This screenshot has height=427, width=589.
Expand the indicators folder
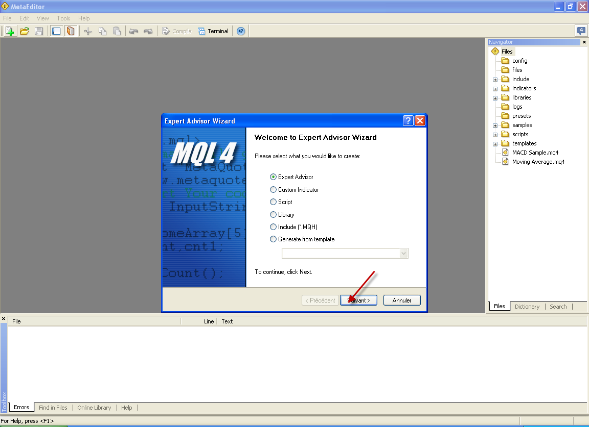495,89
